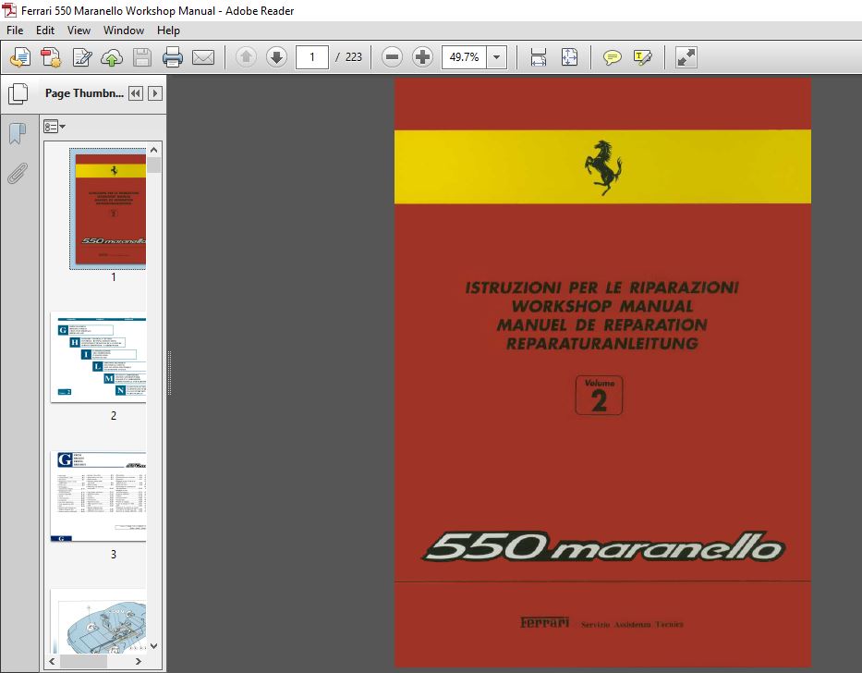Viewport: 862px width, 673px height.
Task: Open the File menu
Action: (x=14, y=31)
